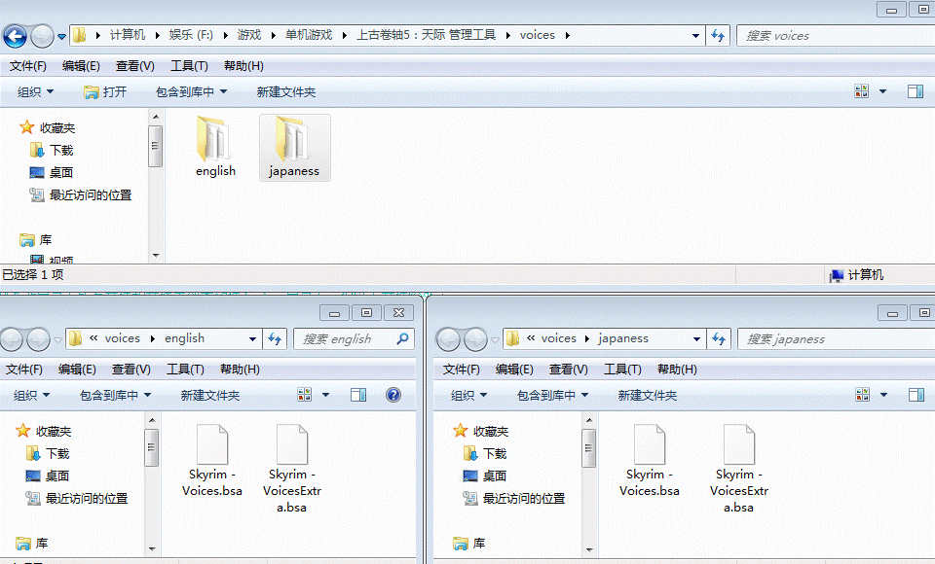Click 打开 button in top toolbar
935x564 pixels.
pyautogui.click(x=105, y=91)
